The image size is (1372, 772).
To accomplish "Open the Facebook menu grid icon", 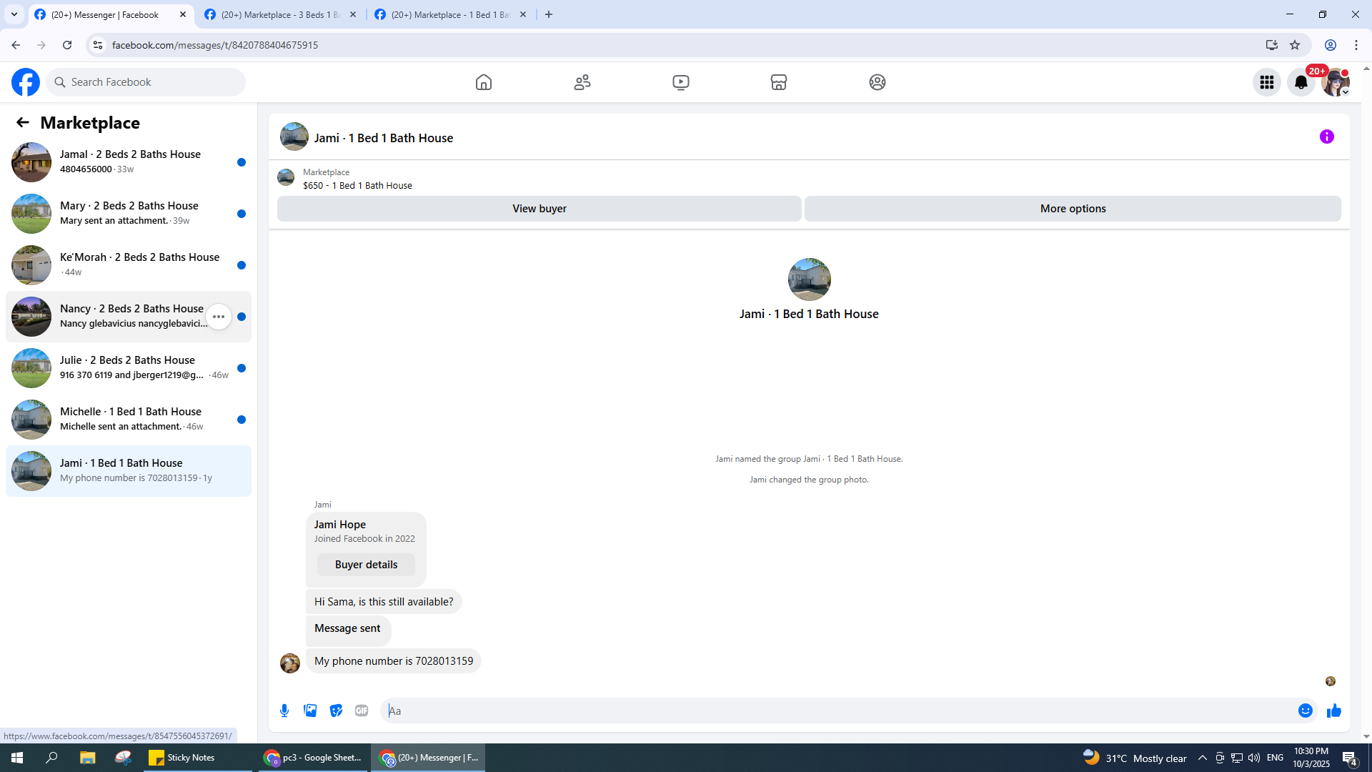I will (x=1267, y=82).
